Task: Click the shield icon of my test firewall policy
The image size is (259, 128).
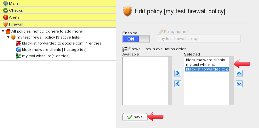Action: tap(13, 37)
